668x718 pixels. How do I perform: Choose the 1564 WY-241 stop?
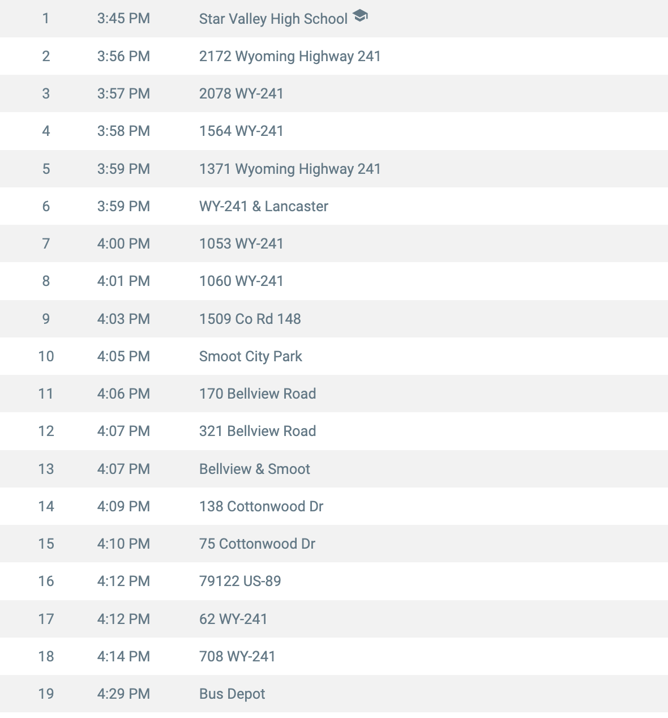pyautogui.click(x=334, y=131)
